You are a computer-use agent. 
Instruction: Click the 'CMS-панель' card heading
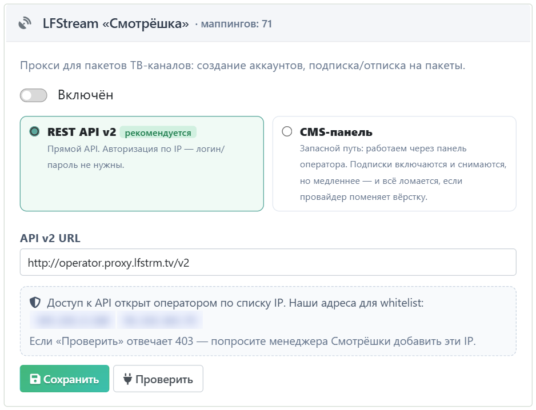point(336,132)
